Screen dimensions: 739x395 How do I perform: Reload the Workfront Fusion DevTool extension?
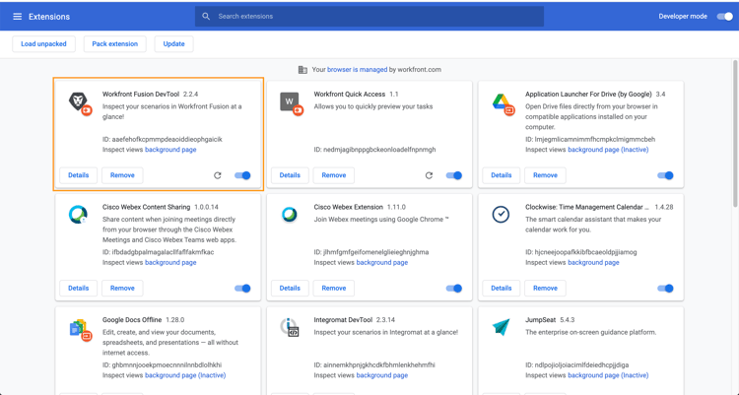click(x=218, y=175)
